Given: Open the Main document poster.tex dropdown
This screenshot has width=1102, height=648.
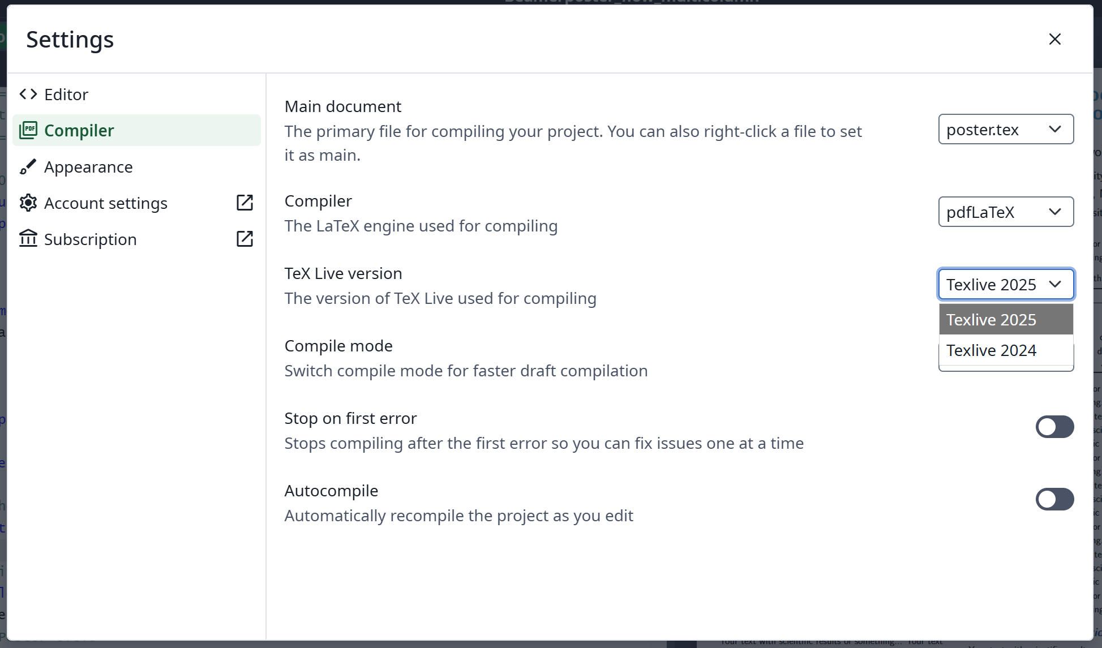Looking at the screenshot, I should [x=1005, y=130].
